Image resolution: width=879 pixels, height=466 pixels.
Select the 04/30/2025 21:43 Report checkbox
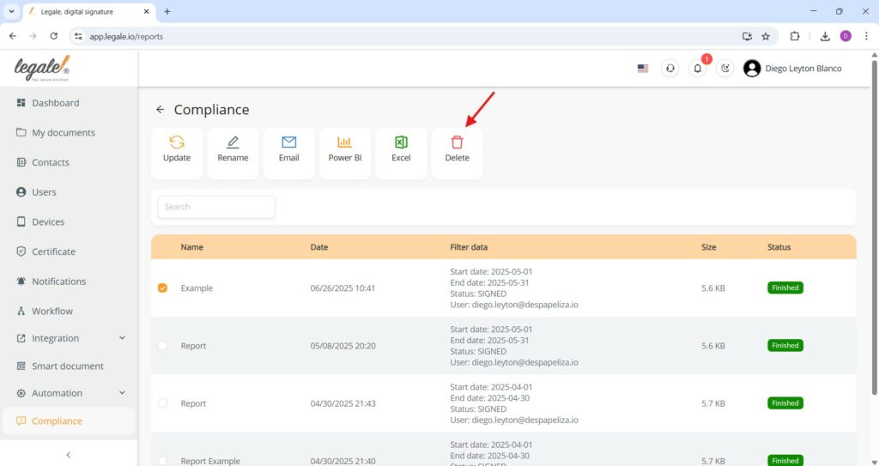pos(162,403)
